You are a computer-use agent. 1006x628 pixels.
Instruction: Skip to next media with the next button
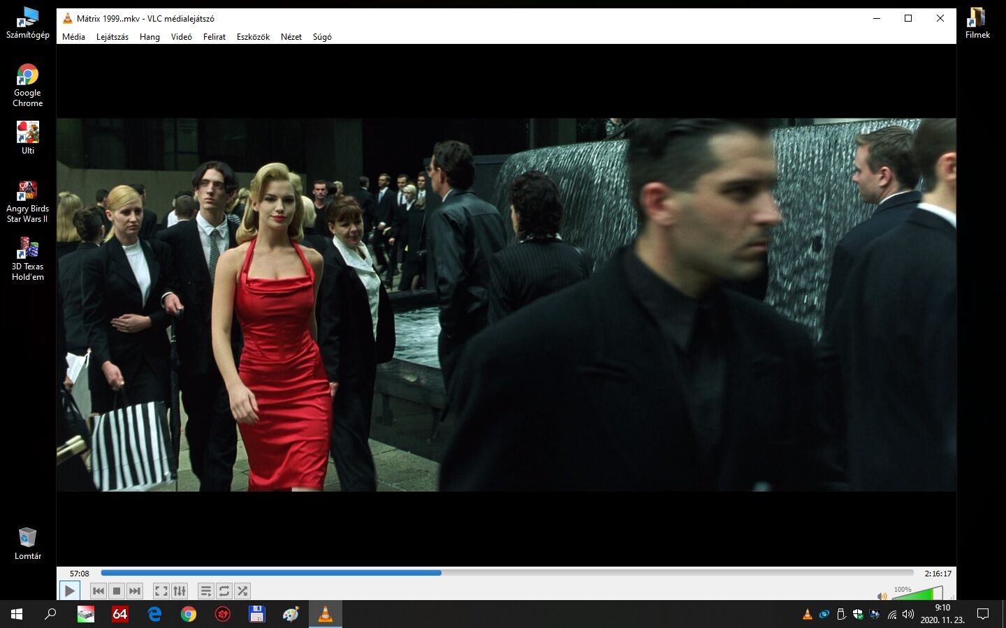tap(135, 591)
